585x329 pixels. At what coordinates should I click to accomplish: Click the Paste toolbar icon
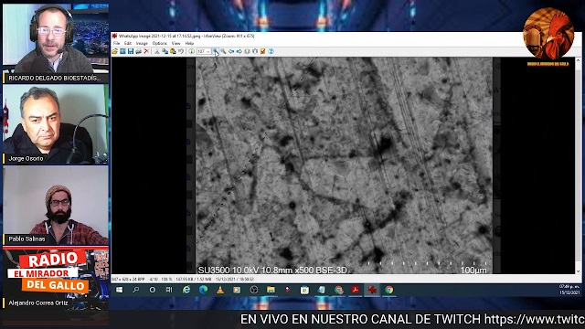[x=173, y=51]
